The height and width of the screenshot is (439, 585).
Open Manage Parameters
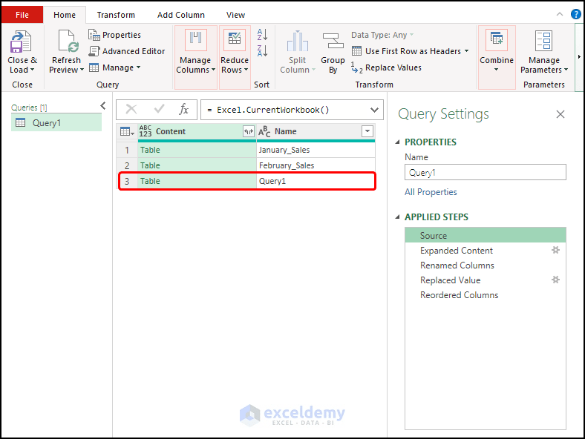544,53
